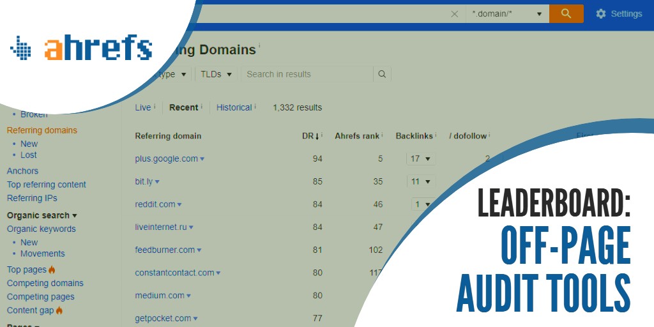Clear the URL field with the X icon
The image size is (654, 327).
click(x=455, y=13)
